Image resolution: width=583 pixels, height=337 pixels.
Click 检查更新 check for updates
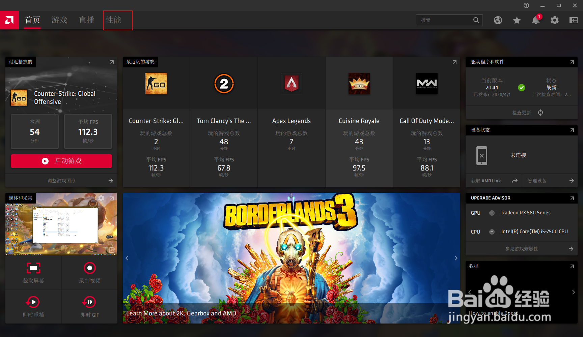[522, 113]
